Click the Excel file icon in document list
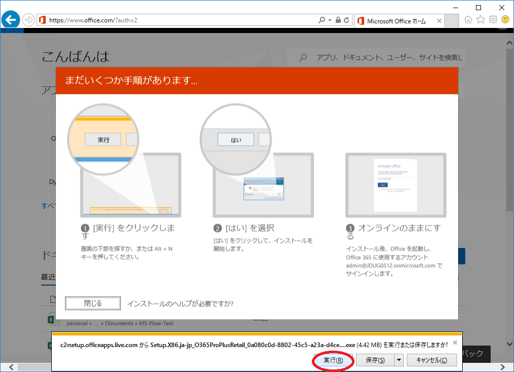The width and height of the screenshot is (514, 372). (52, 319)
